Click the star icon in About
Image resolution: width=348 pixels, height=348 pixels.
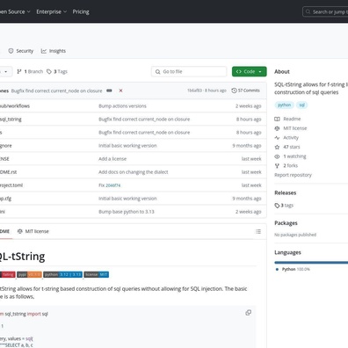277,147
